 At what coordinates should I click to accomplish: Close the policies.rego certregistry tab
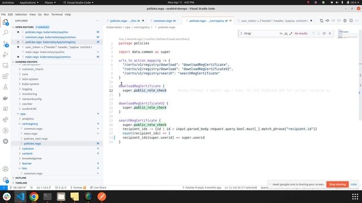[x=230, y=21]
